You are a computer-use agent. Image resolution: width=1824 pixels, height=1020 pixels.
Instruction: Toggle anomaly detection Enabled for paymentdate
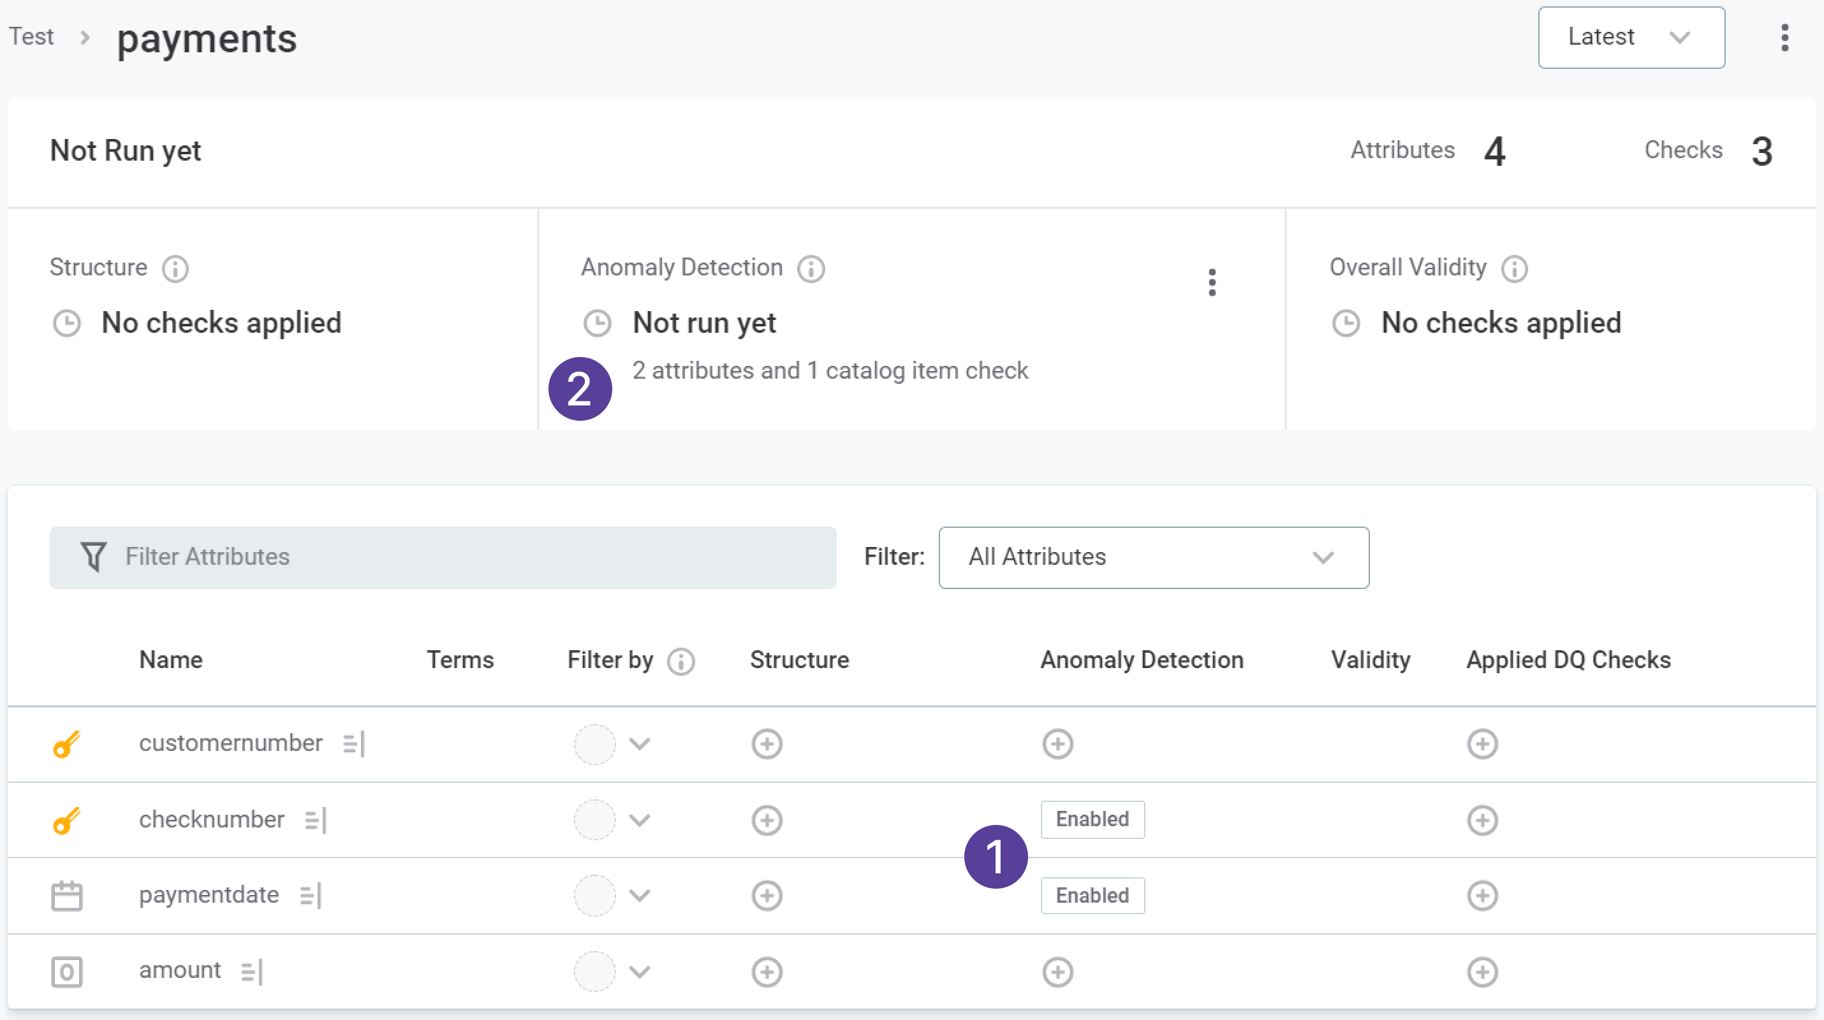point(1092,896)
